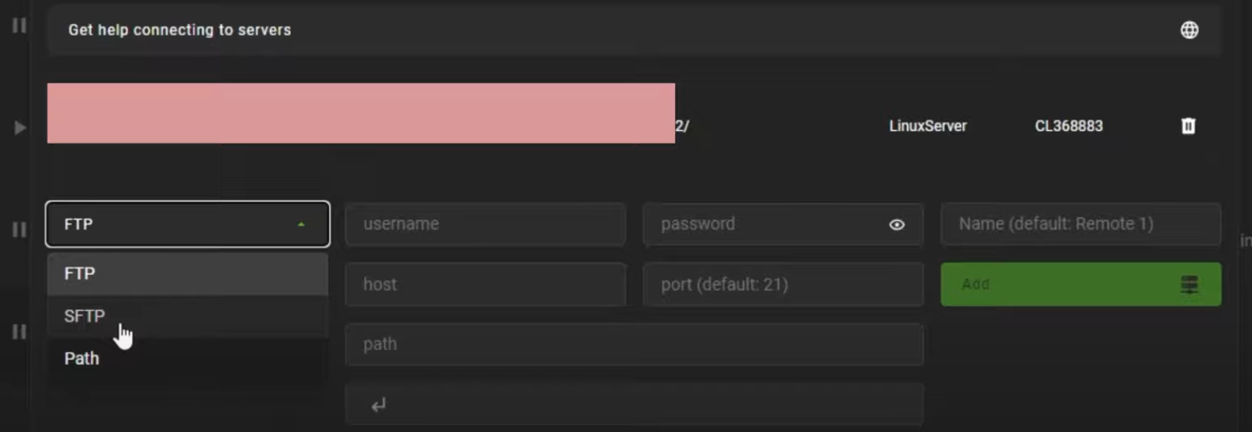
Task: Toggle password visibility eye icon
Action: [x=897, y=225]
